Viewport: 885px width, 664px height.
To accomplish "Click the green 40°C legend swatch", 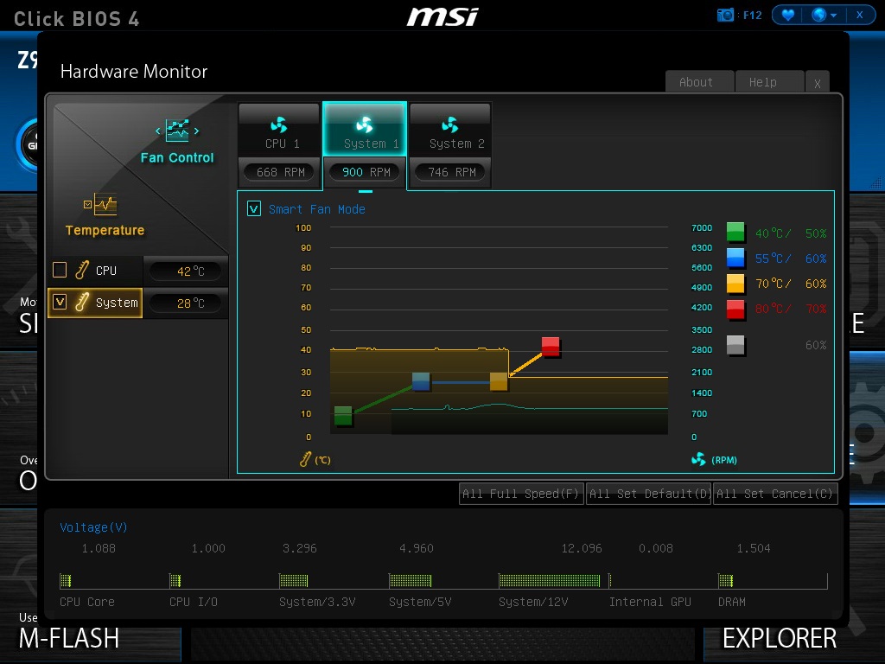I will click(735, 232).
